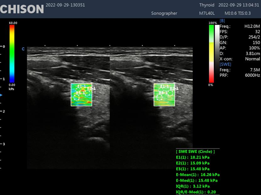Click the [ SWE SWE (Circle) ] results header
The width and height of the screenshot is (261, 195).
point(195,152)
